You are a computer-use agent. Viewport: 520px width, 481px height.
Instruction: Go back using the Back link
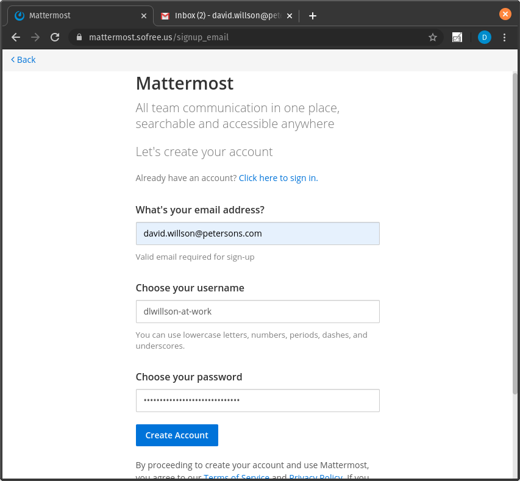pos(23,60)
